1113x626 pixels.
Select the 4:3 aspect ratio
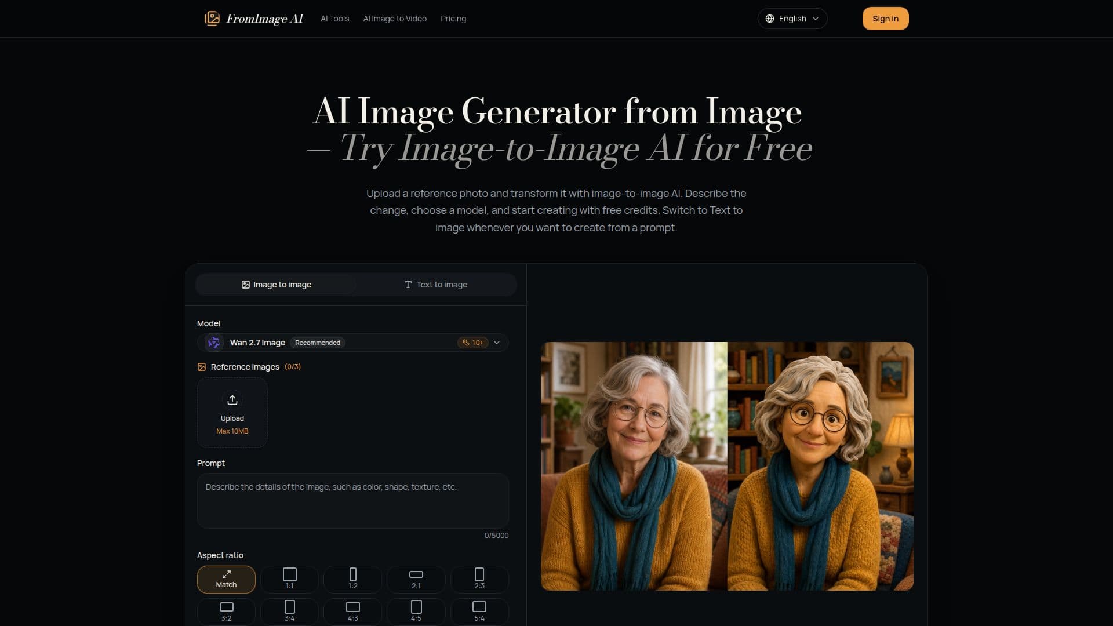[x=352, y=612]
